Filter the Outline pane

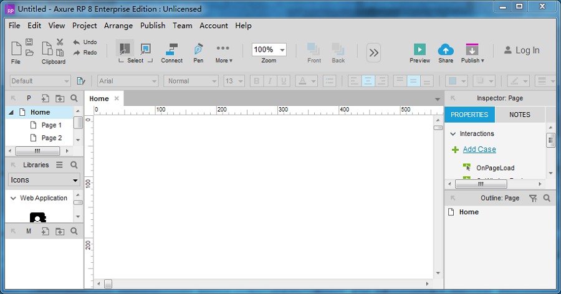tap(533, 198)
